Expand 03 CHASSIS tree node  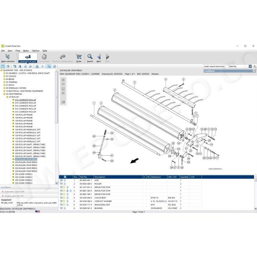coord(4,76)
